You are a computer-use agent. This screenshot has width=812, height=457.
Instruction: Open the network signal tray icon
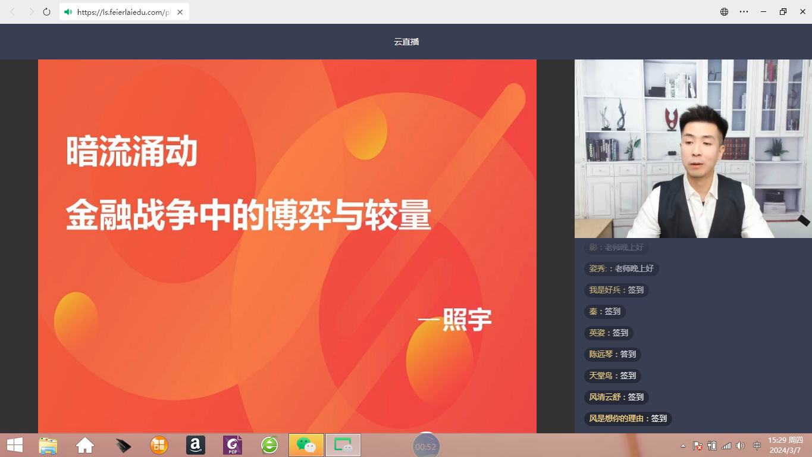tap(726, 446)
